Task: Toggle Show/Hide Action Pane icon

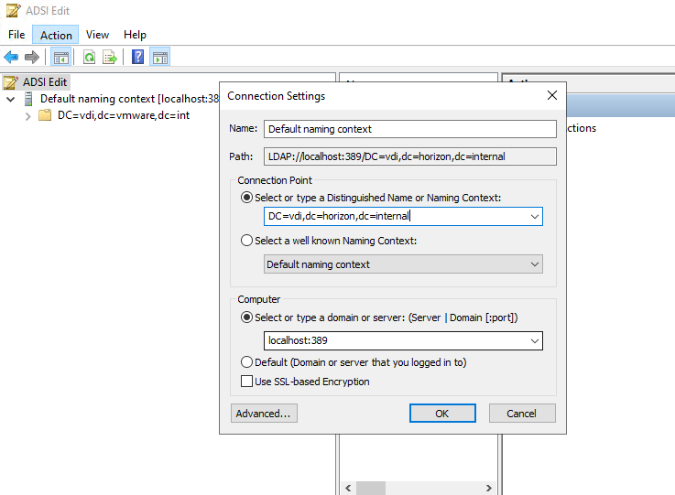Action: click(160, 57)
